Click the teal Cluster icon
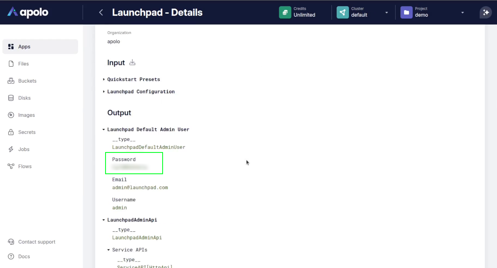This screenshot has width=497, height=268. 342,12
